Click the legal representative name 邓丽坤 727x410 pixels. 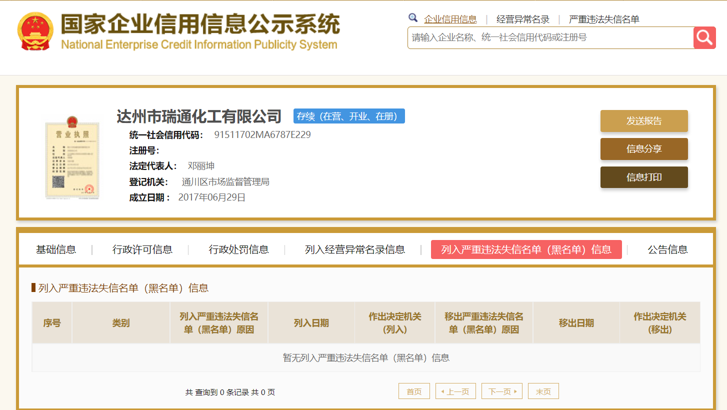point(201,166)
